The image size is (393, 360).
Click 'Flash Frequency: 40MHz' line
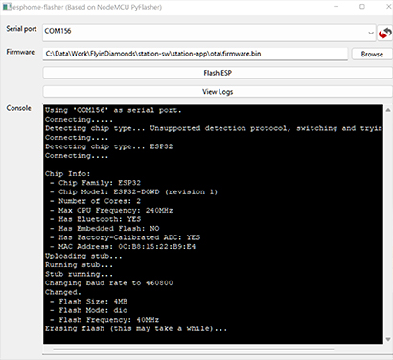104,320
